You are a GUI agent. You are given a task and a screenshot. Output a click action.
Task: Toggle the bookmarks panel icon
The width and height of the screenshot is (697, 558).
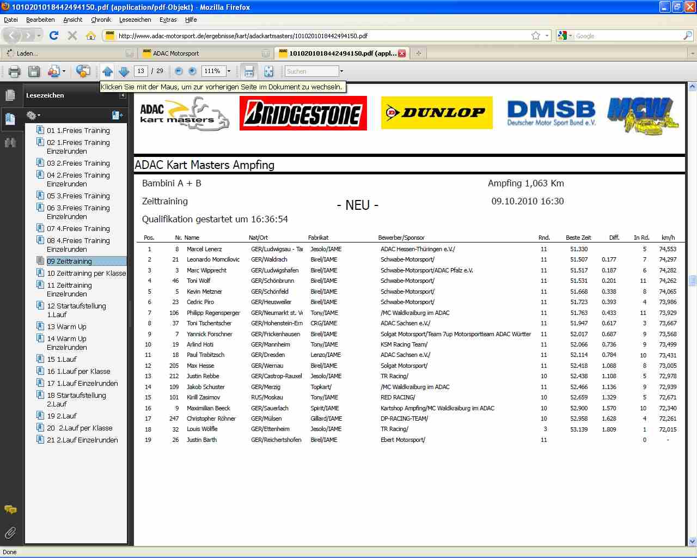[x=10, y=119]
